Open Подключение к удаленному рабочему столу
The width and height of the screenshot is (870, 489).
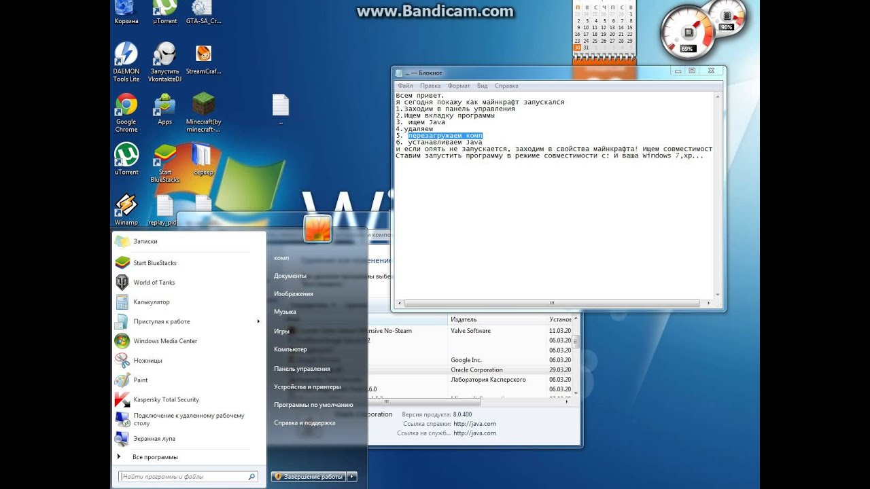(x=190, y=419)
